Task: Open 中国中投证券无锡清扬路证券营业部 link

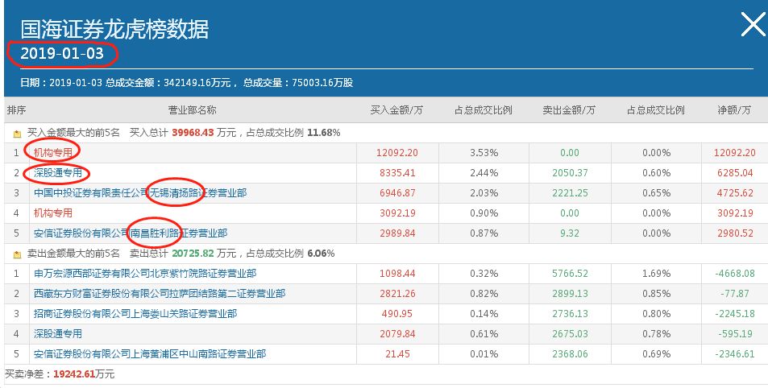Action: coord(140,192)
